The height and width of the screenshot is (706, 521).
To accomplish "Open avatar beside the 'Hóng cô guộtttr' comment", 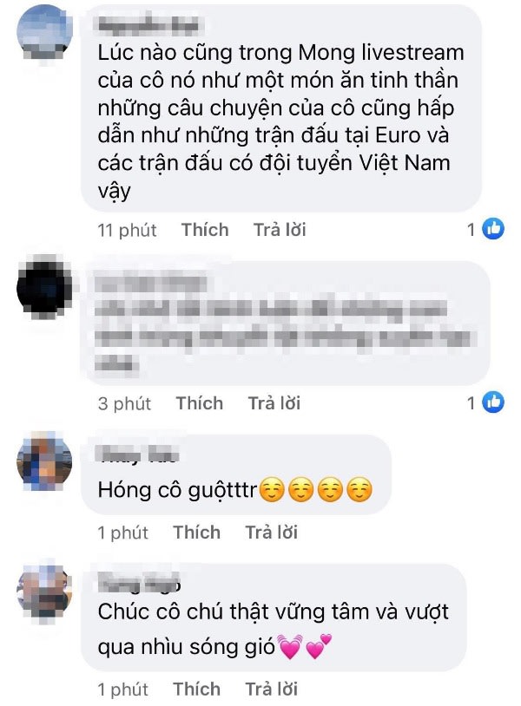I will pyautogui.click(x=44, y=461).
